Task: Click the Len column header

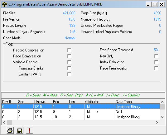Action: pos(76,102)
